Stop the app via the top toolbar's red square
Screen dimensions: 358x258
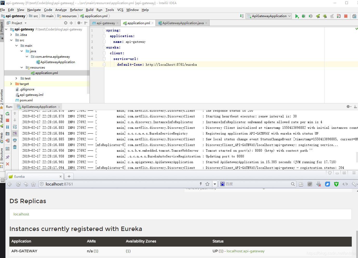[346, 16]
